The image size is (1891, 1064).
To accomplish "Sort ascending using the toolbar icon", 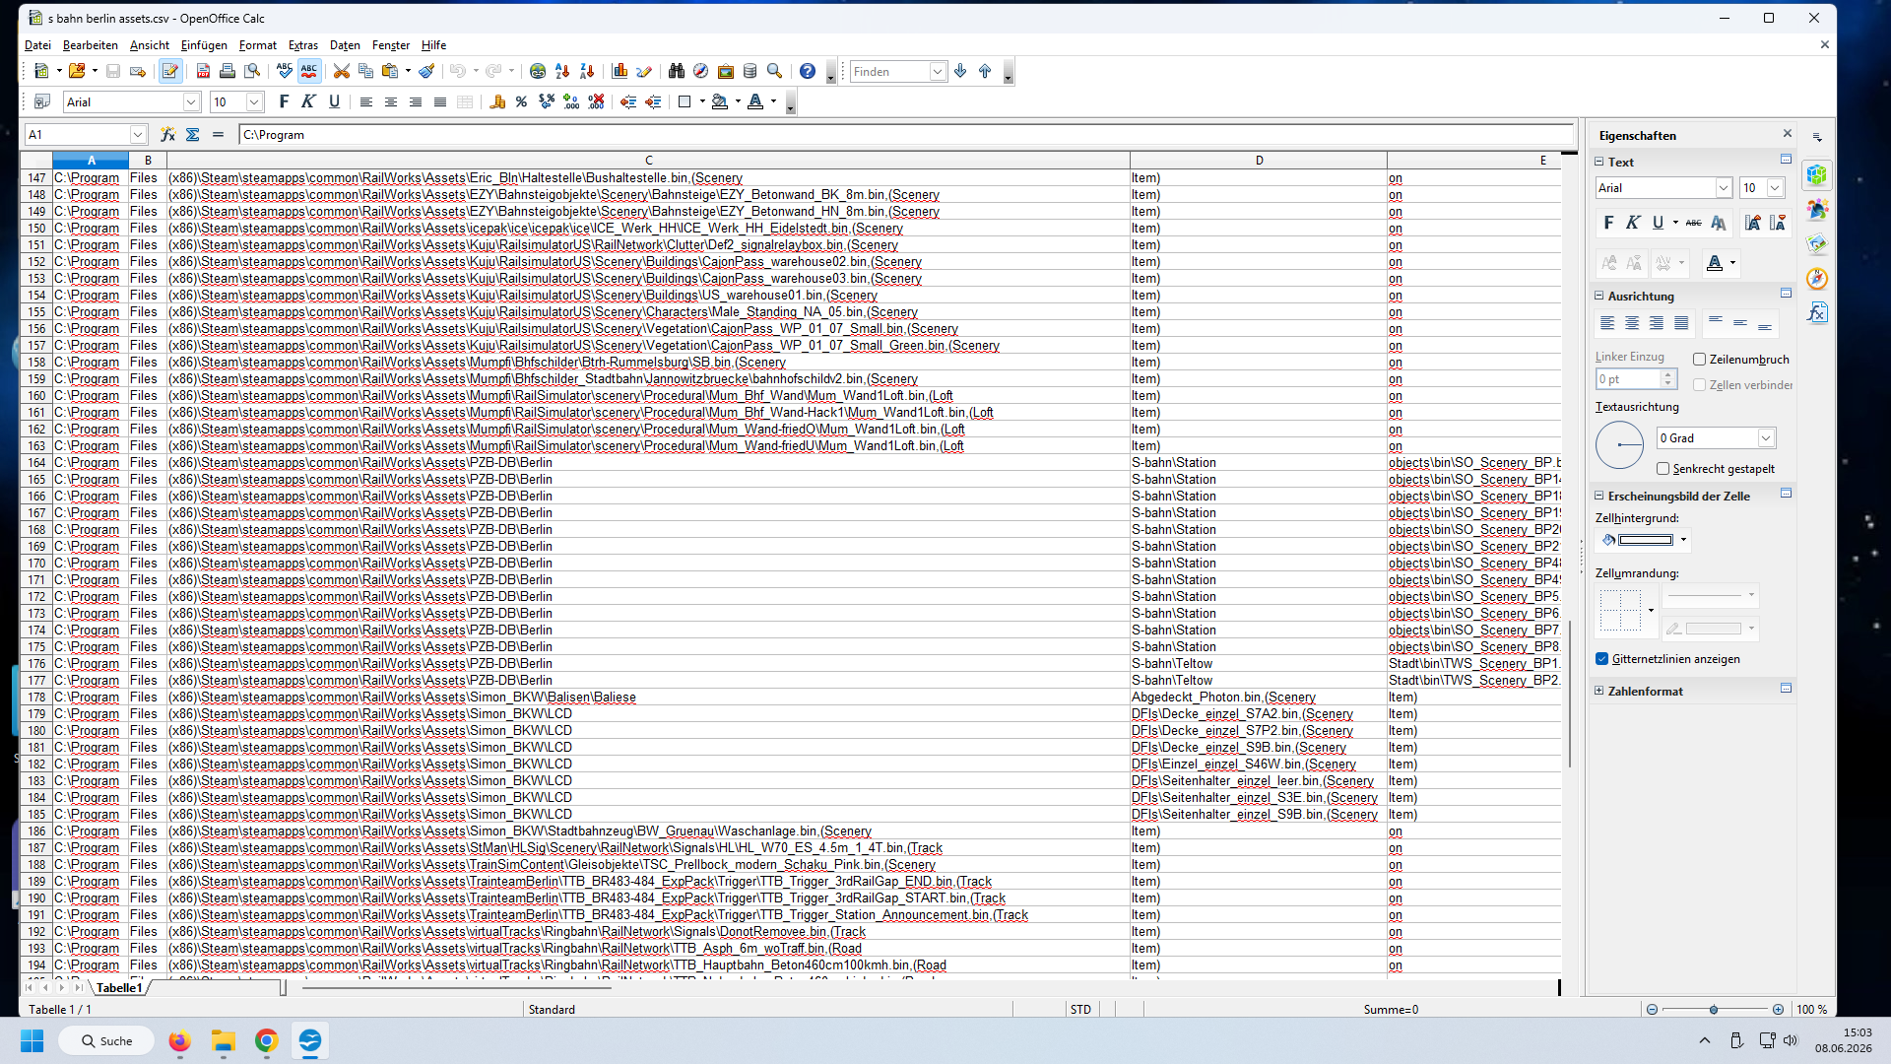I will point(562,71).
